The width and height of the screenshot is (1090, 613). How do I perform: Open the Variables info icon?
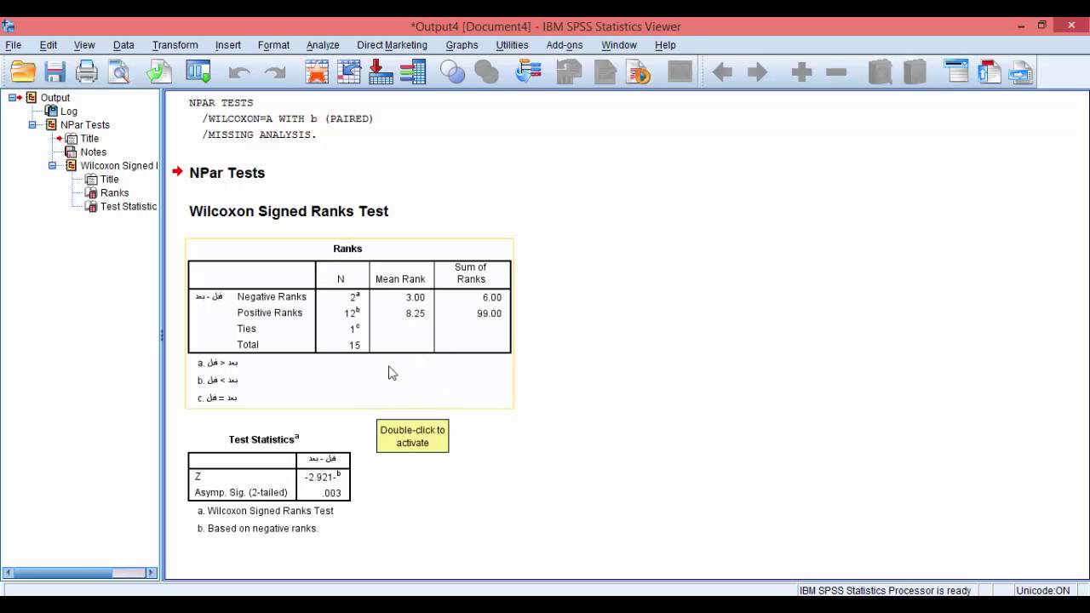tap(413, 72)
